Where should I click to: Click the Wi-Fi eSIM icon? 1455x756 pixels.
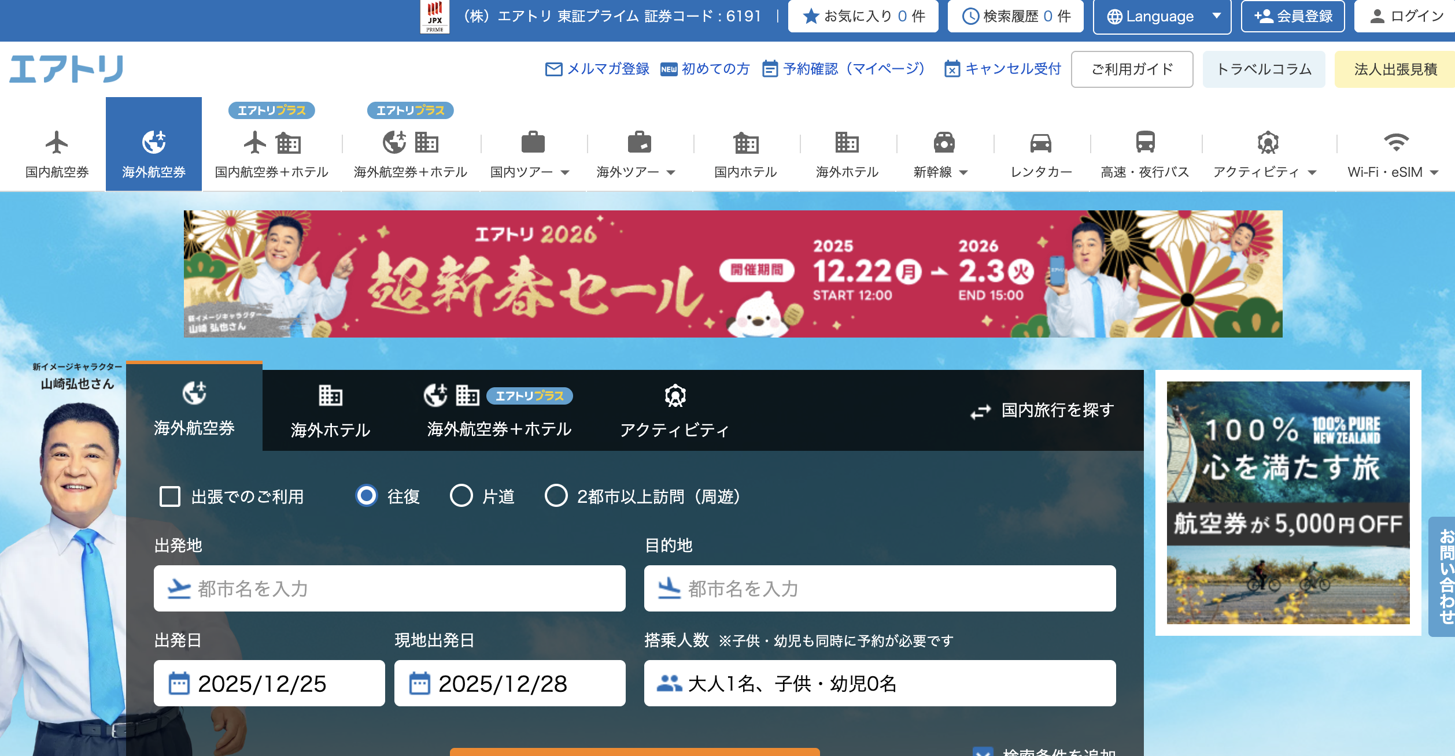pyautogui.click(x=1395, y=142)
